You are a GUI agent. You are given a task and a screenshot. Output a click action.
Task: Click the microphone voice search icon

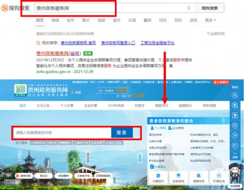click(x=189, y=8)
